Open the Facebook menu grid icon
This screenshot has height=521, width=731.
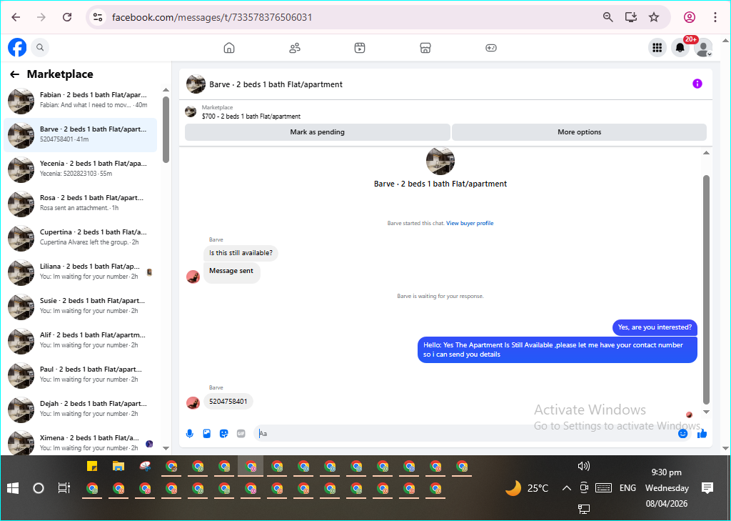pyautogui.click(x=657, y=48)
